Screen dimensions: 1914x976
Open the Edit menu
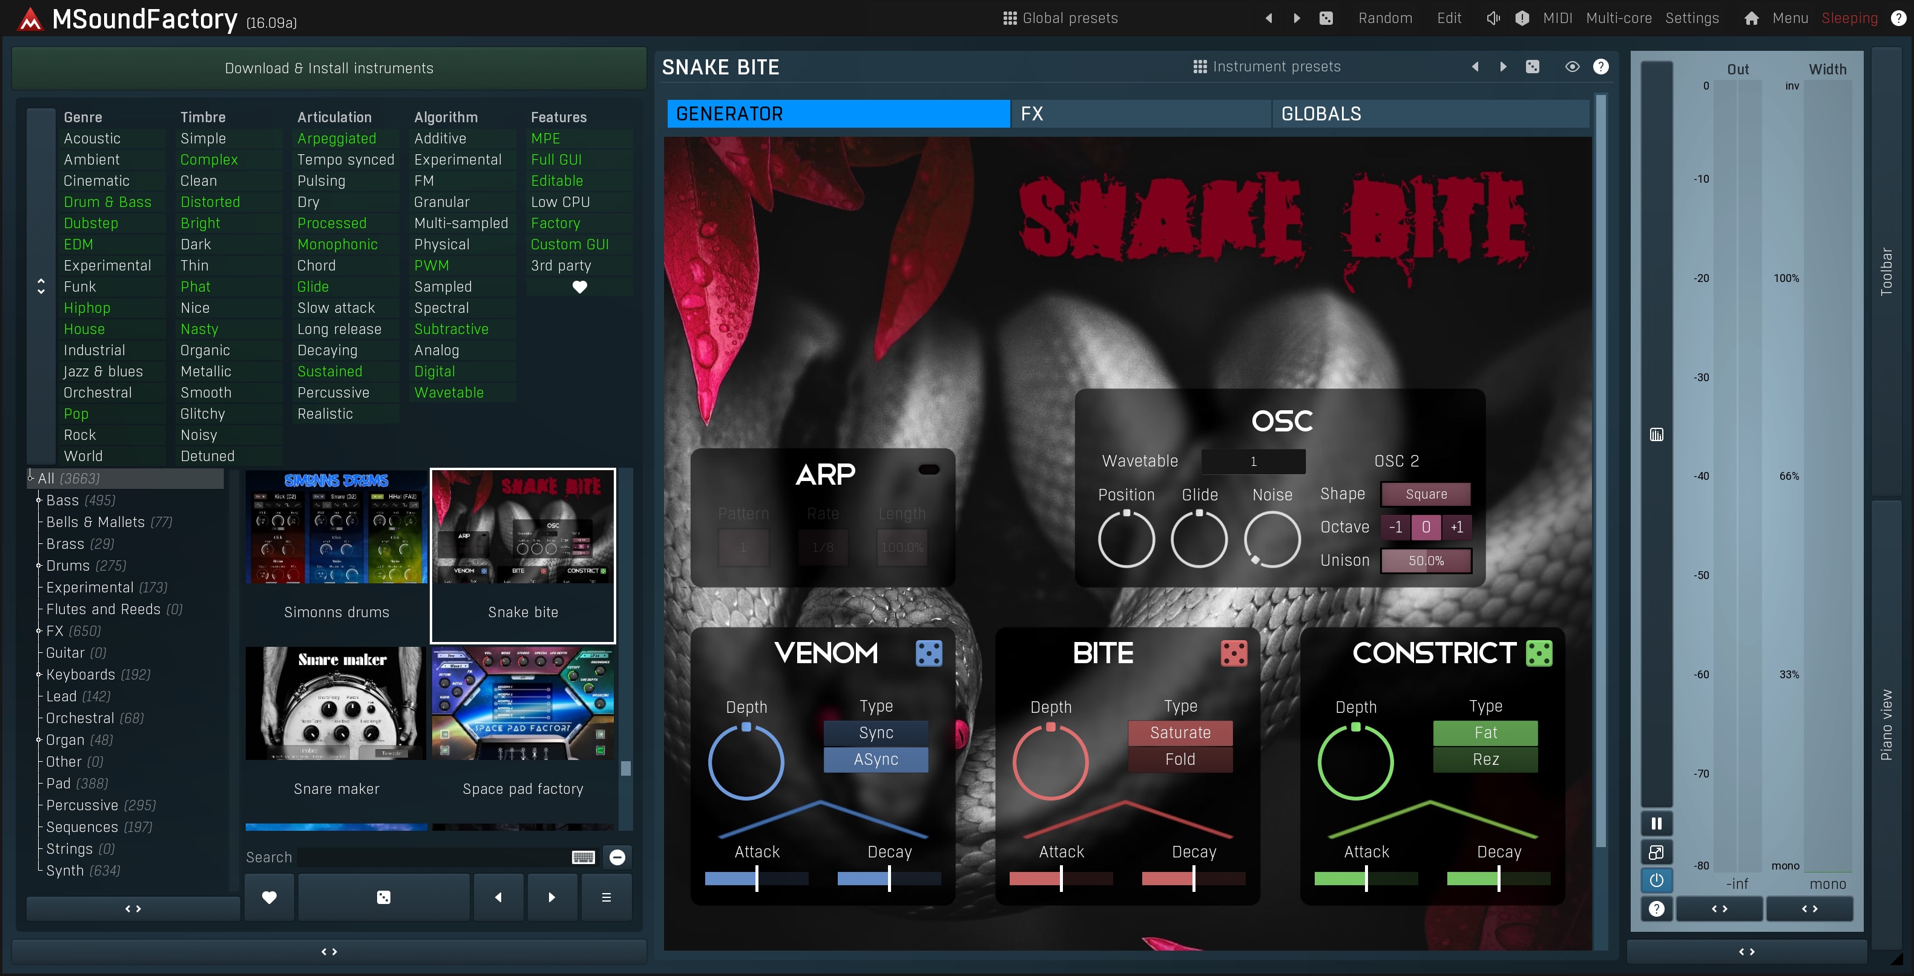1449,18
